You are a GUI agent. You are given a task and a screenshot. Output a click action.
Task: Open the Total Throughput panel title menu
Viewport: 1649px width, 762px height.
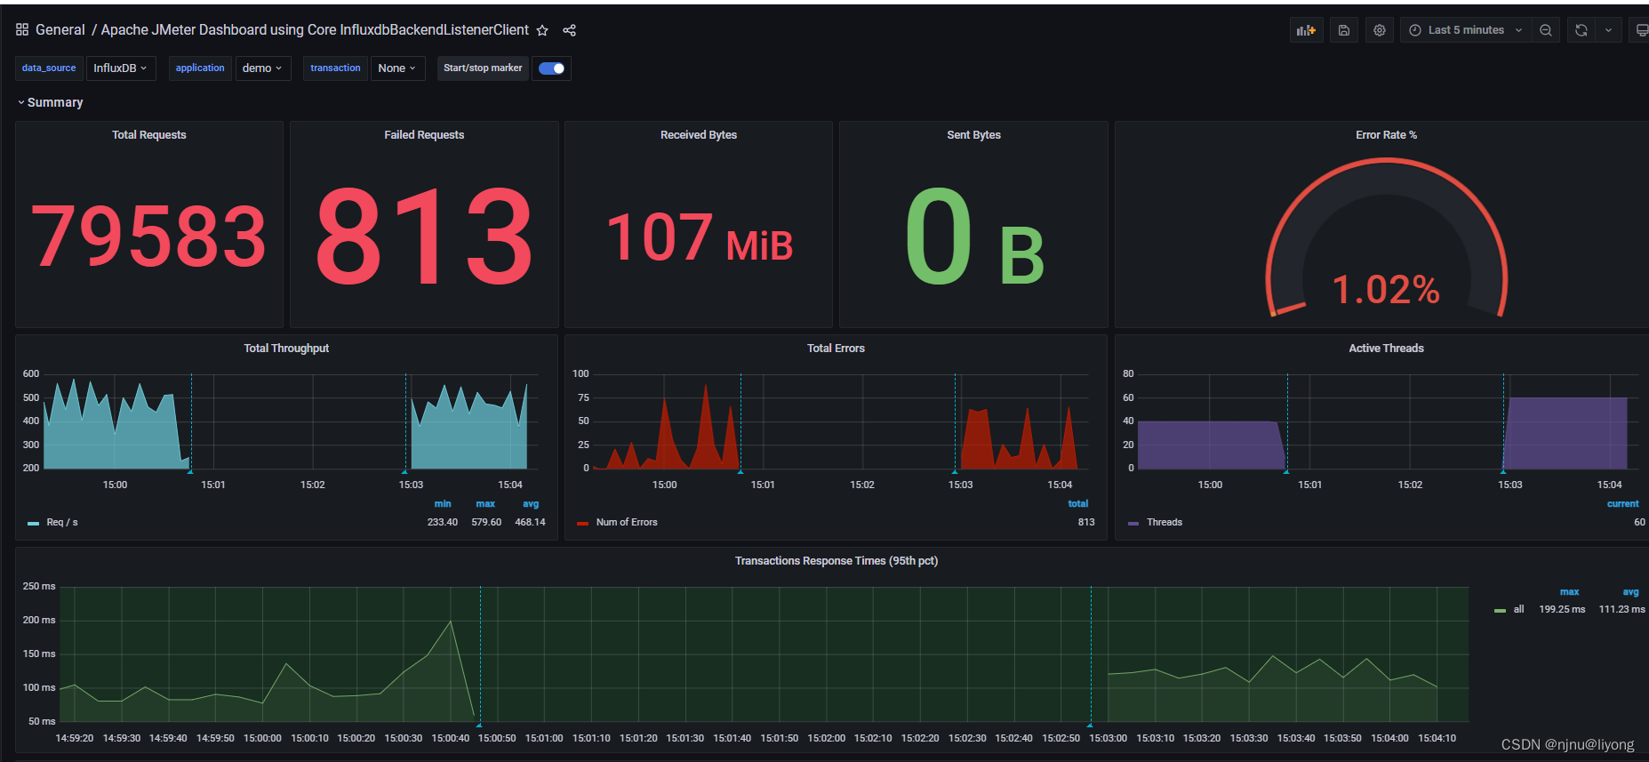[286, 349]
